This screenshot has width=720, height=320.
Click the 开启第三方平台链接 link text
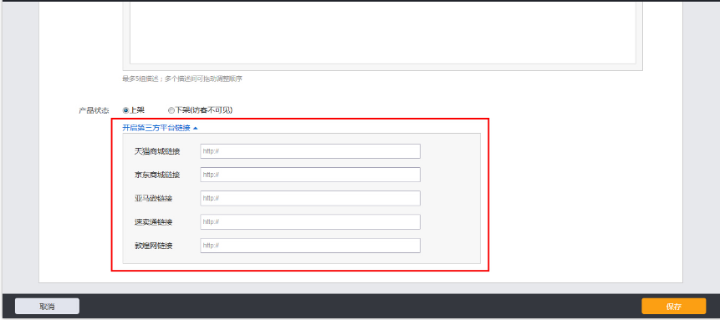pos(156,128)
